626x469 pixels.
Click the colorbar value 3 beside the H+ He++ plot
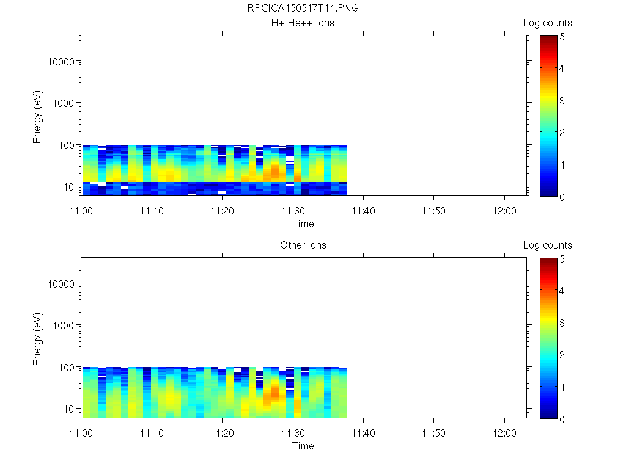click(562, 101)
